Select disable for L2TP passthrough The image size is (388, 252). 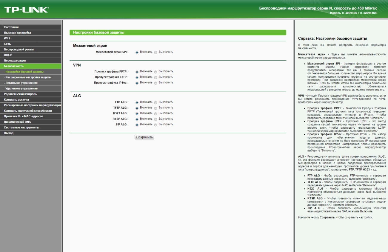[155, 77]
